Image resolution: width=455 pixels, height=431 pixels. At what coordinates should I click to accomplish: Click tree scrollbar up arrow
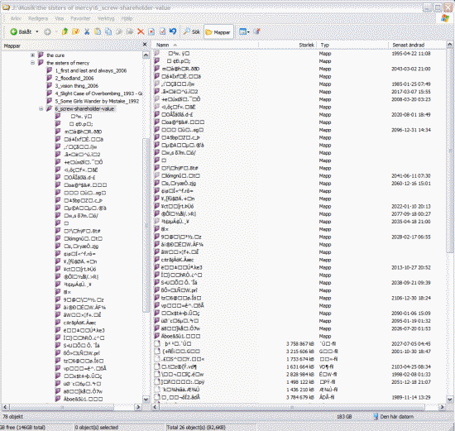coord(146,55)
